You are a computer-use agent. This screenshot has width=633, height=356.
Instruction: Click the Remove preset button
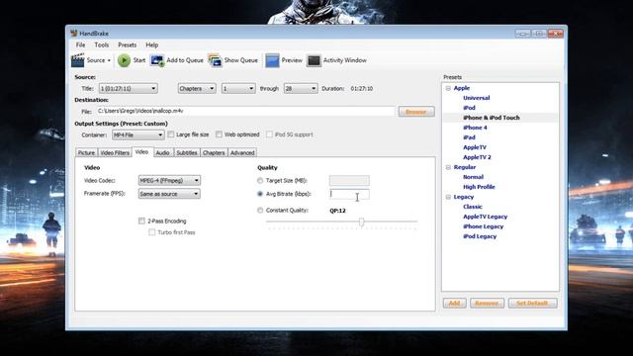click(x=487, y=304)
